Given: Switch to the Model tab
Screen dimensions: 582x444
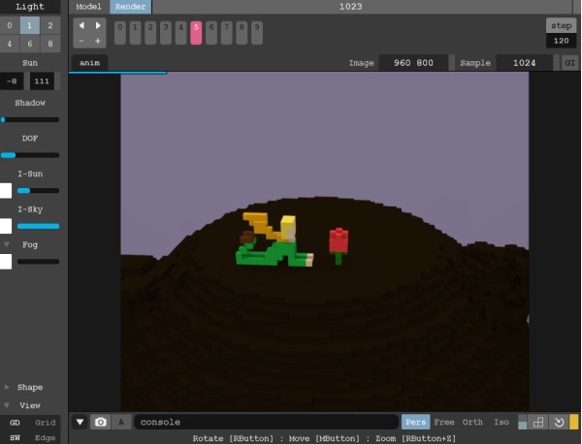Looking at the screenshot, I should tap(88, 6).
